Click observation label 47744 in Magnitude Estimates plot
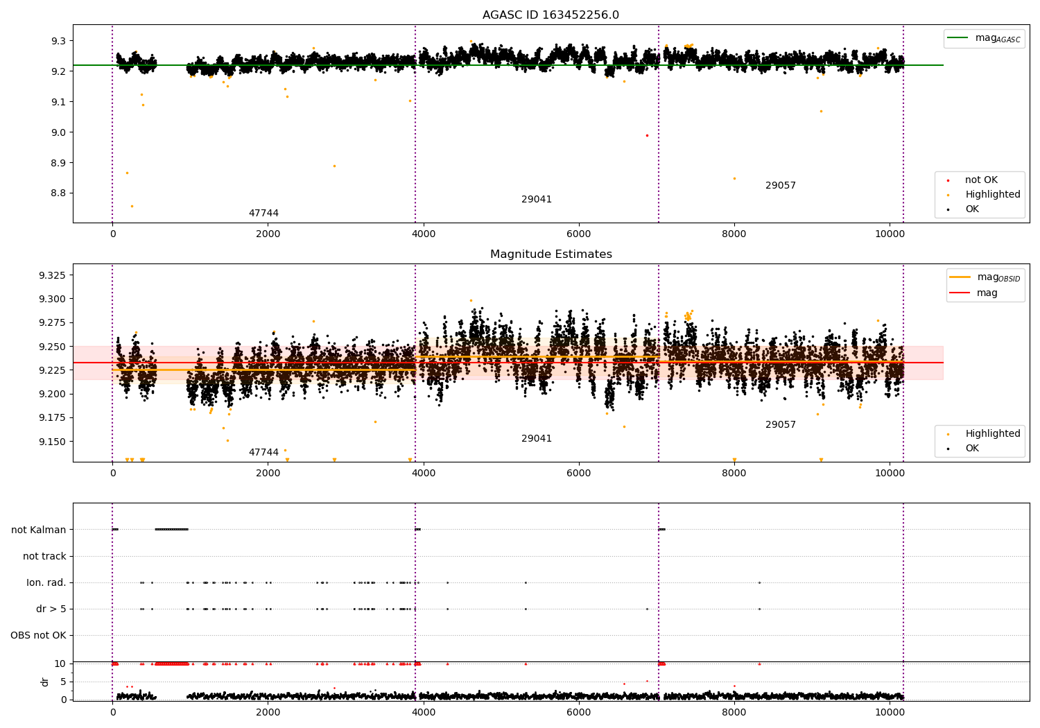 (263, 453)
